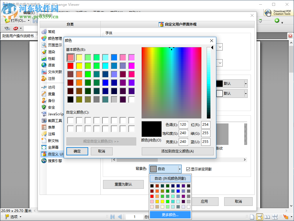This screenshot has height=221, width=294.
Task: Click 自动 (外观颜色阴影) in the color menu
Action: [170, 178]
